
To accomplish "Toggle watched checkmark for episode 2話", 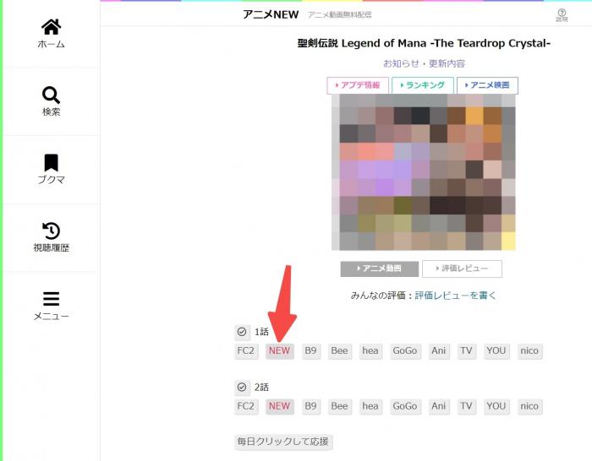I will [242, 387].
